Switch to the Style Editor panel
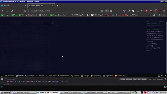The height and width of the screenshot is (94, 167). 52,76
